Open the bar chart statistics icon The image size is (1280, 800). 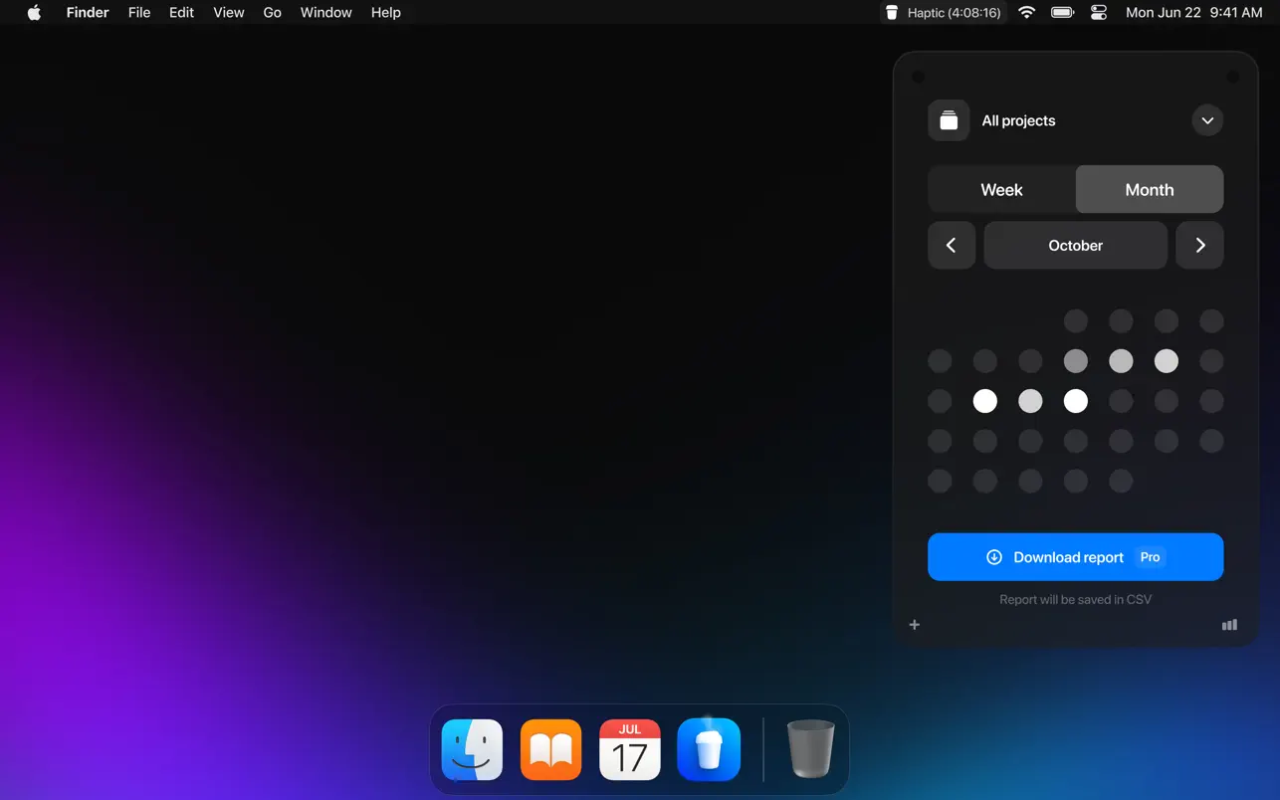click(1229, 625)
